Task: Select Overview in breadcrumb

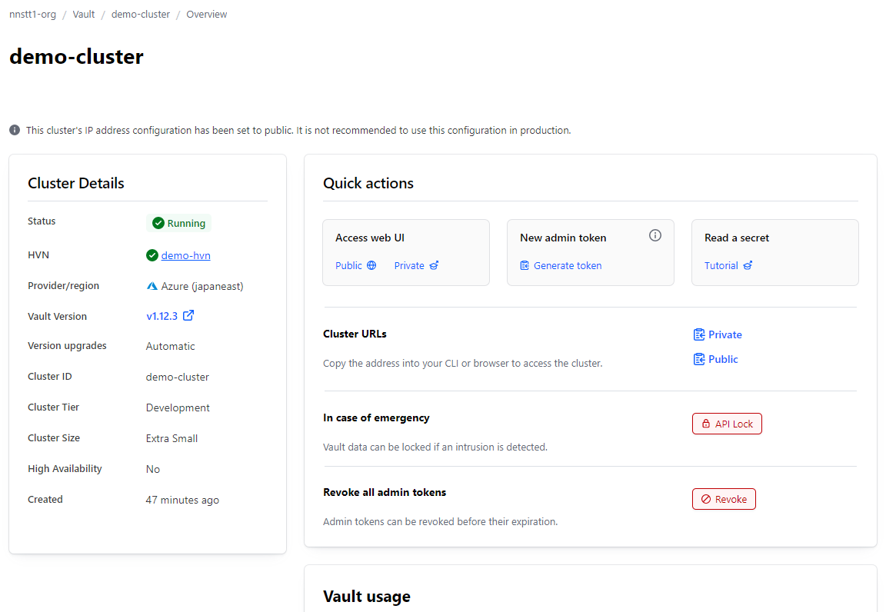Action: (x=207, y=14)
